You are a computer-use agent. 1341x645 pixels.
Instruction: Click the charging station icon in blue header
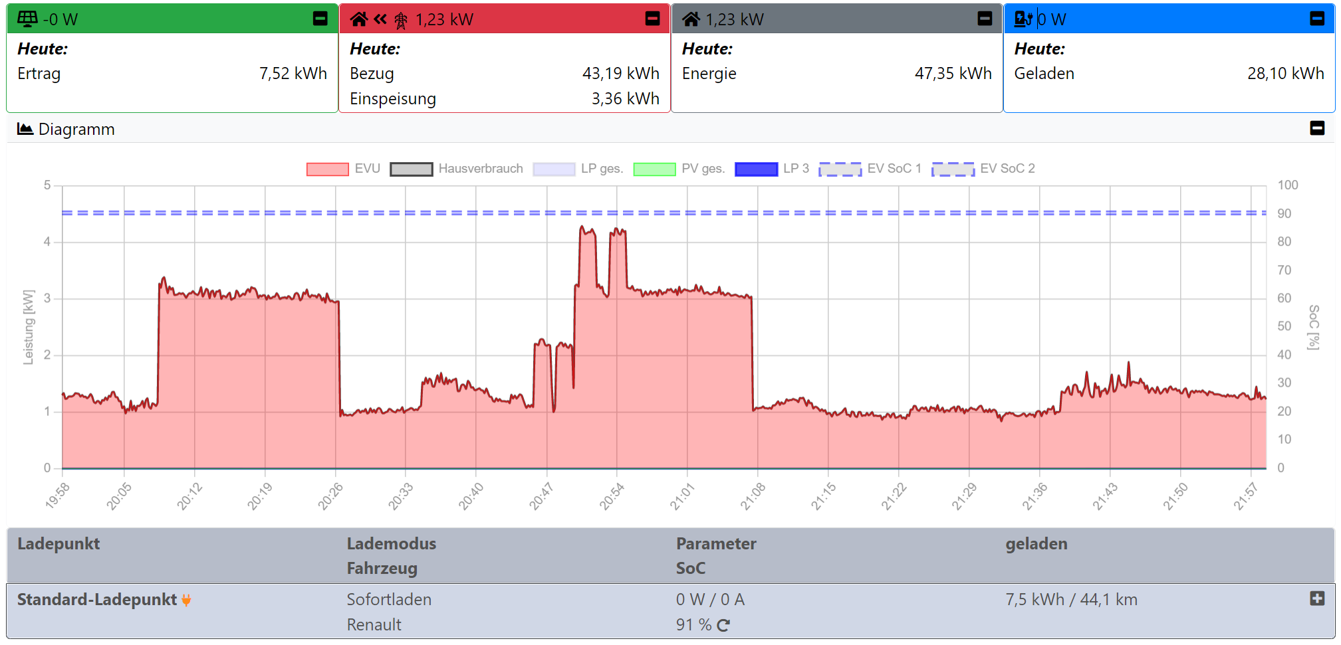pos(1023,19)
